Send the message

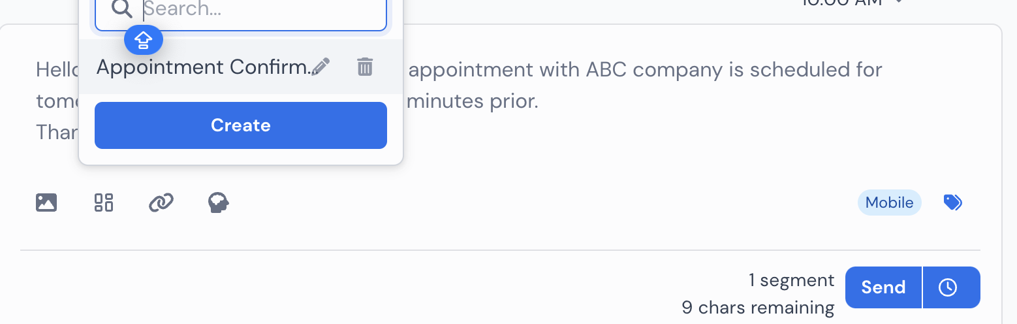[883, 287]
